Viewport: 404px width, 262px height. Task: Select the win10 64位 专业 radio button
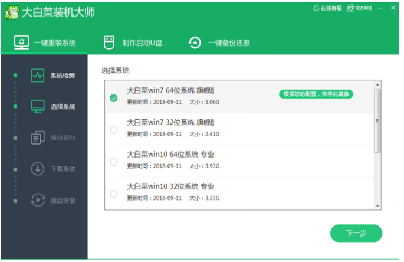(114, 162)
